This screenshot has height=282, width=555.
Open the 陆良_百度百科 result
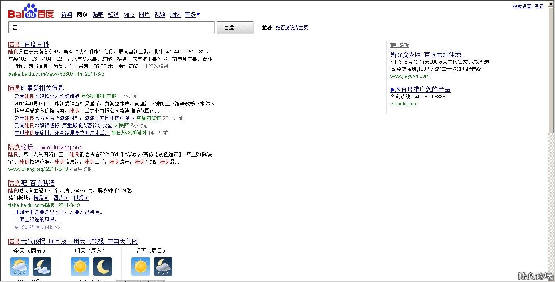tap(29, 44)
